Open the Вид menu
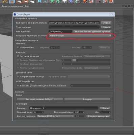This screenshot has height=135, width=134. tap(27, 6)
